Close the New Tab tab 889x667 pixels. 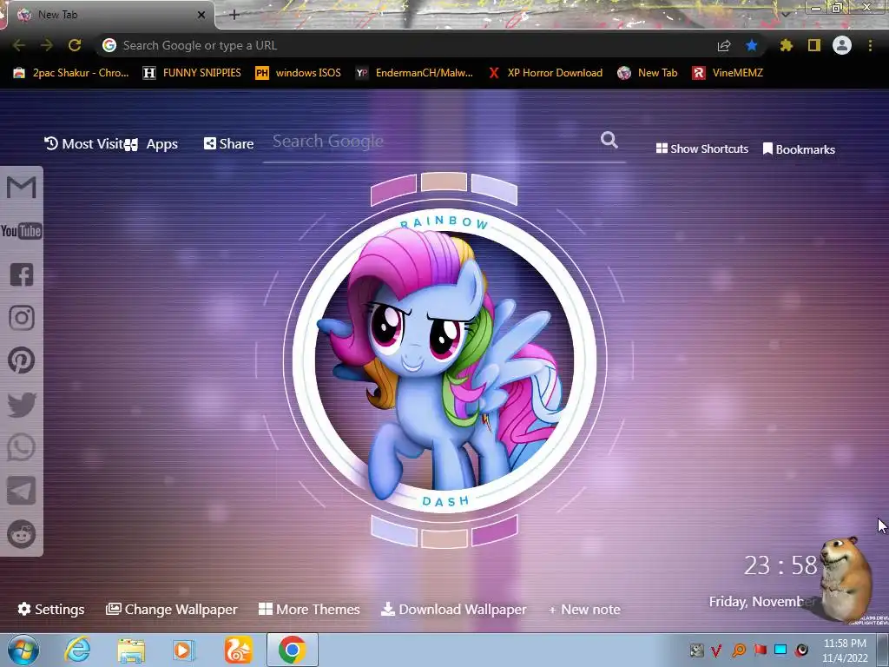coord(201,15)
